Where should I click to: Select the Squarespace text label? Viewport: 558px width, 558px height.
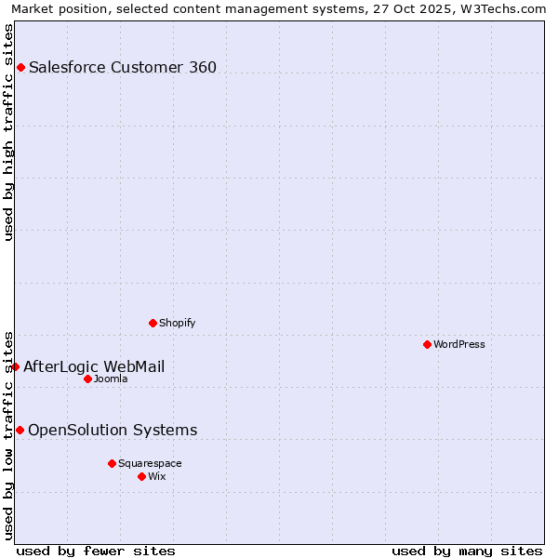(x=150, y=463)
